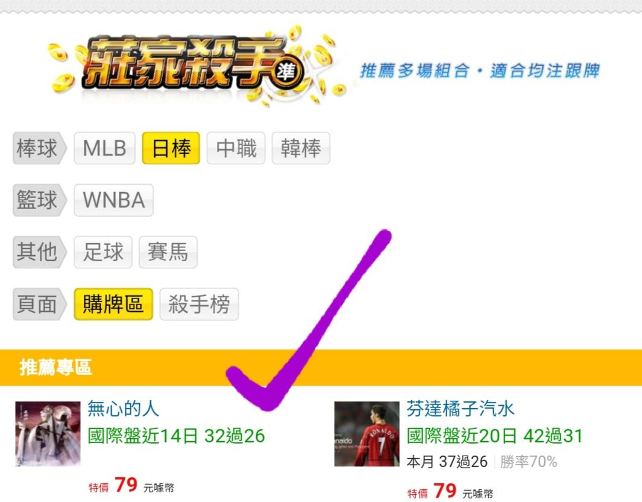Open the 殺手榜 page tab

pyautogui.click(x=199, y=304)
